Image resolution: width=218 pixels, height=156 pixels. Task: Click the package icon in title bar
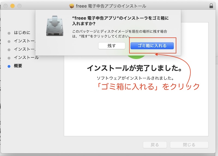click(72, 6)
